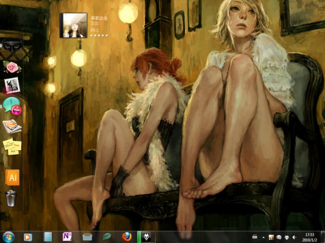Image resolution: width=325 pixels, height=243 pixels.
Task: Open the chat bubble messenger icon
Action: [12, 106]
